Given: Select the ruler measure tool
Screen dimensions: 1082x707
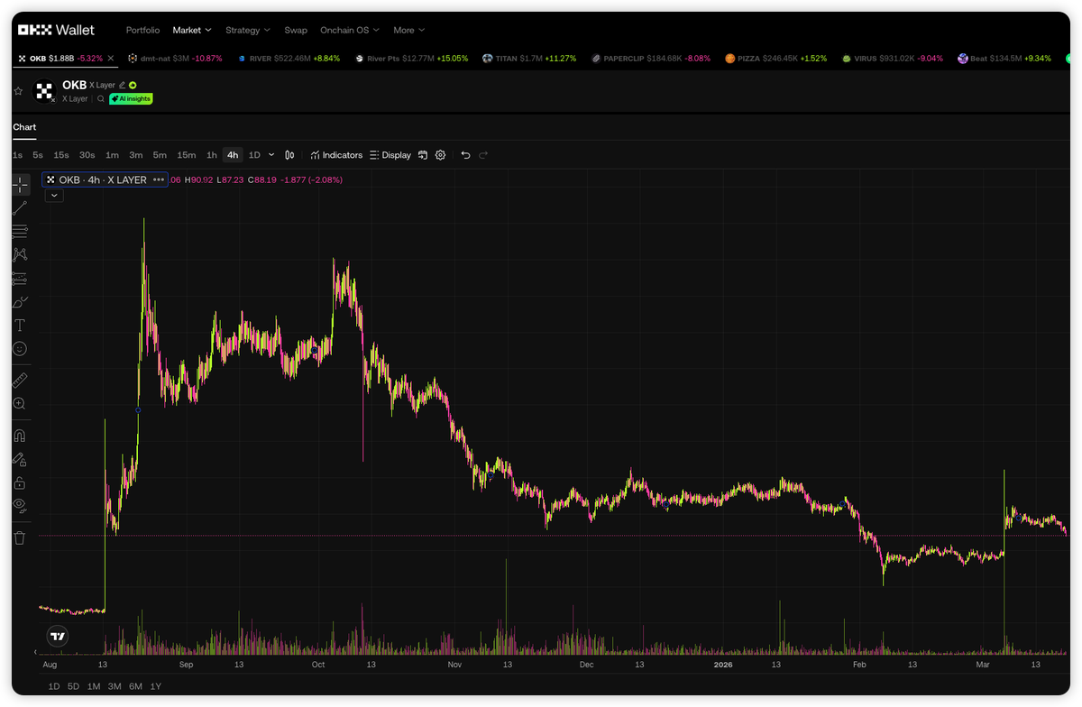Looking at the screenshot, I should pyautogui.click(x=20, y=380).
